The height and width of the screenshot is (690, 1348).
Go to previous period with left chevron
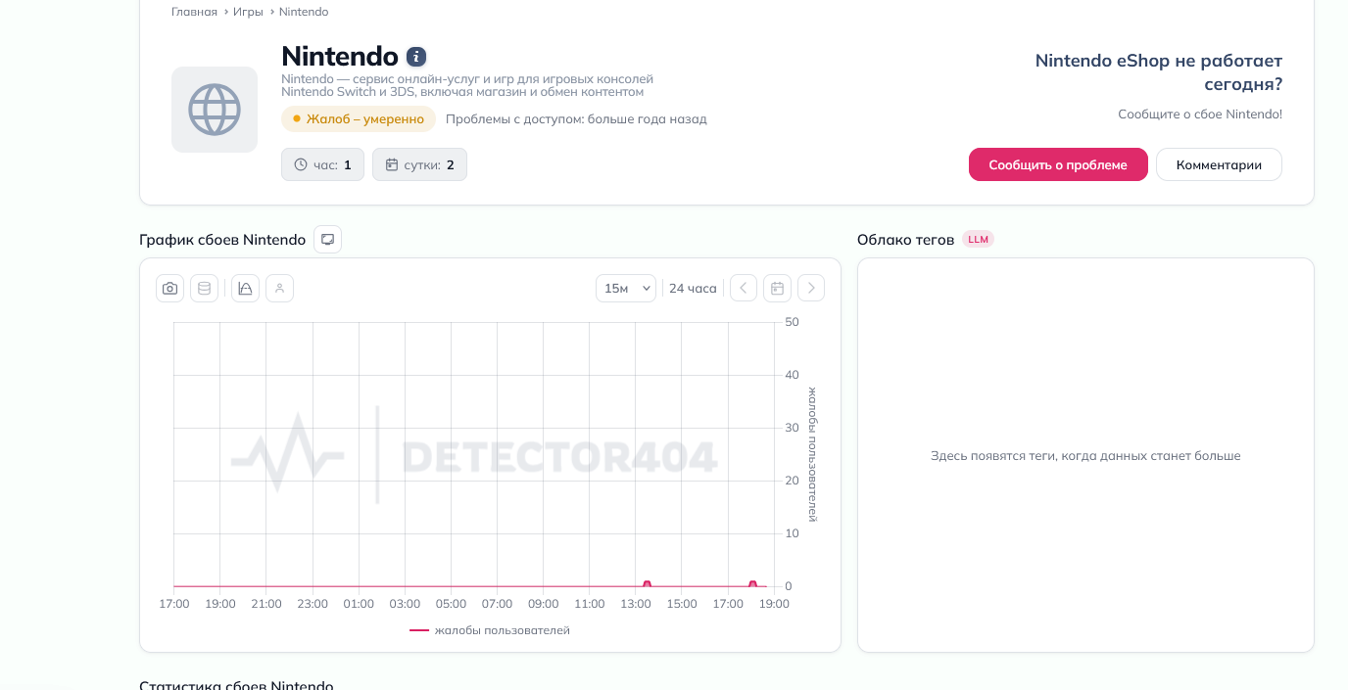(x=744, y=288)
